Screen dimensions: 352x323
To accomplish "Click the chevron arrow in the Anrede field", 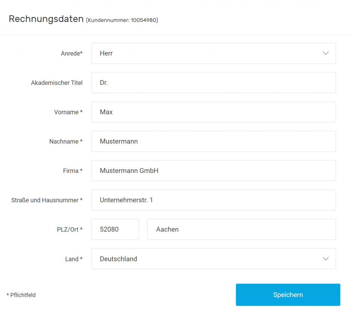I will tap(326, 53).
